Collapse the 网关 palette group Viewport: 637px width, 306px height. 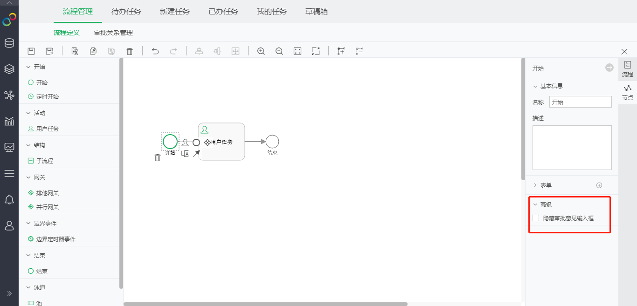(28, 177)
